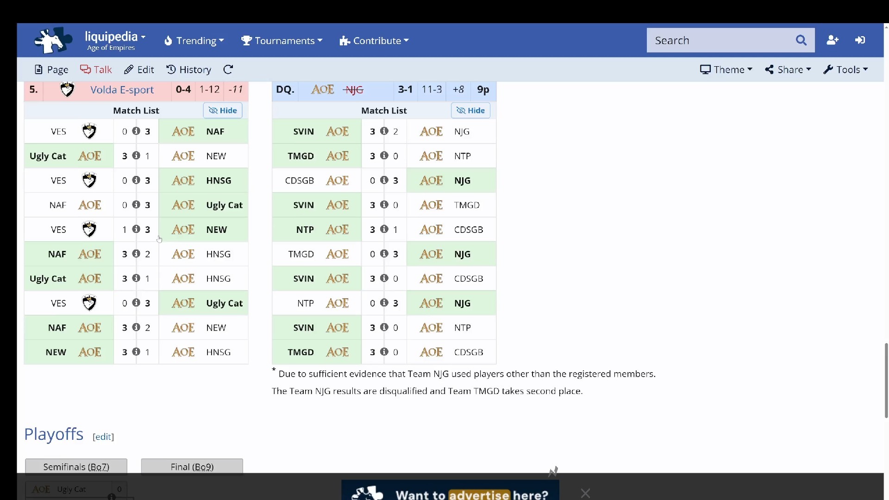Show info for VES 0-3 Ugly Cat match
This screenshot has height=500, width=889.
coord(136,303)
